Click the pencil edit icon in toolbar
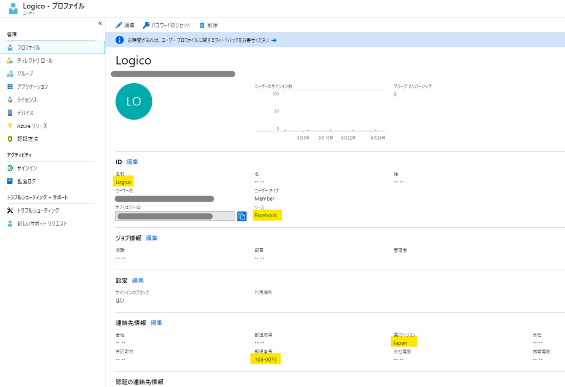The width and height of the screenshot is (565, 387). click(119, 25)
